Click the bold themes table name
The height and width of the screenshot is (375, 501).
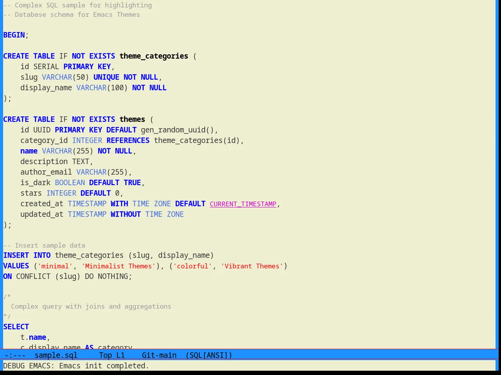[132, 120]
